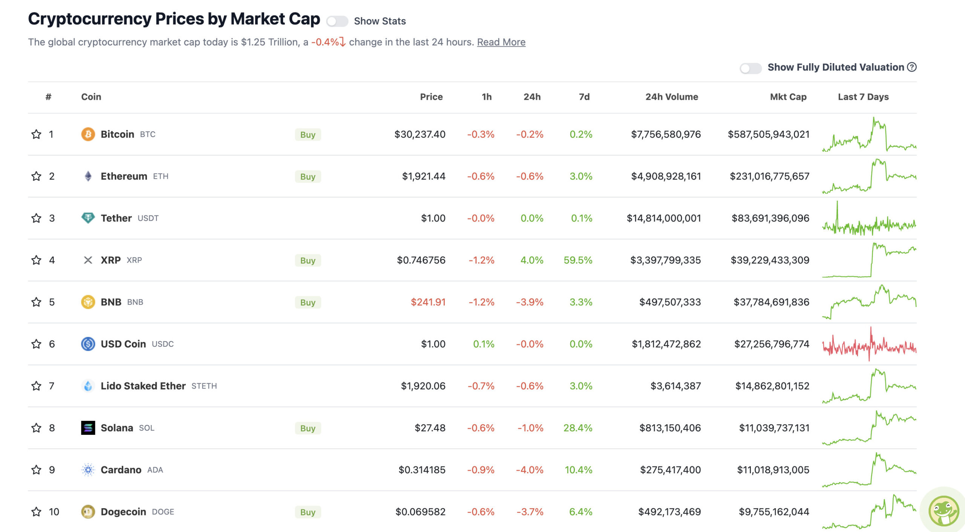Open the USD Coin page link
965x532 pixels.
tap(123, 344)
